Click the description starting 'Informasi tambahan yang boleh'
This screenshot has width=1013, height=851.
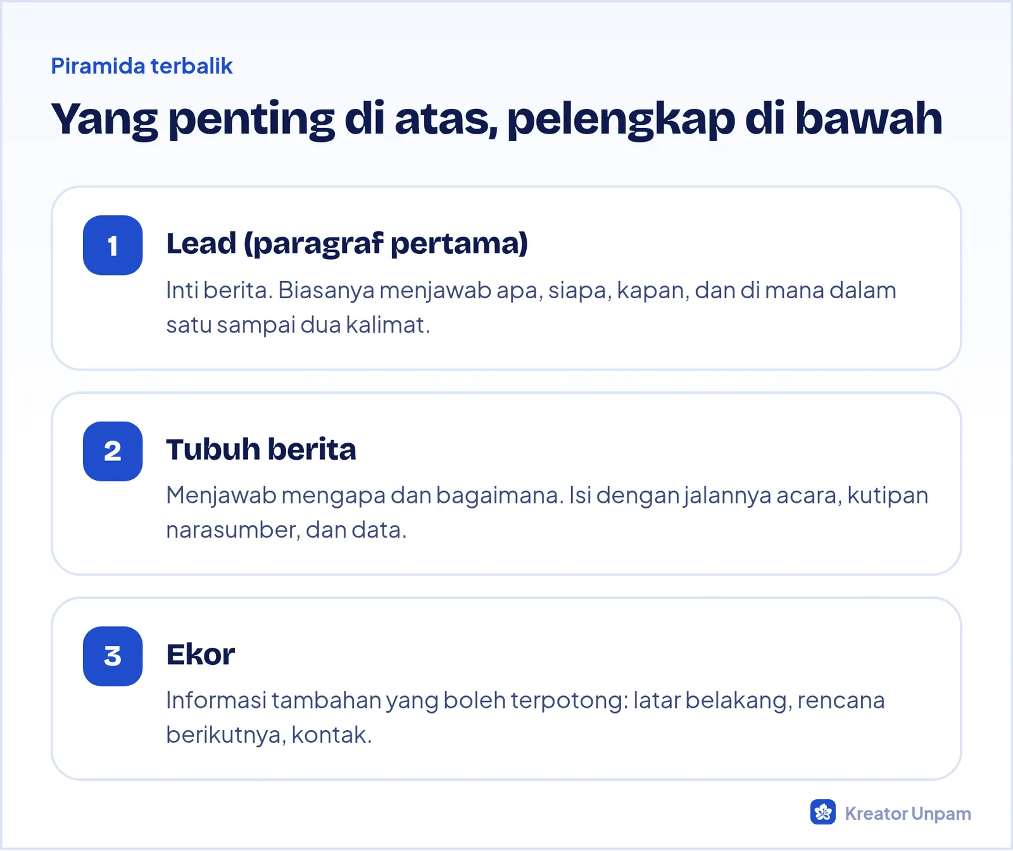click(x=525, y=717)
